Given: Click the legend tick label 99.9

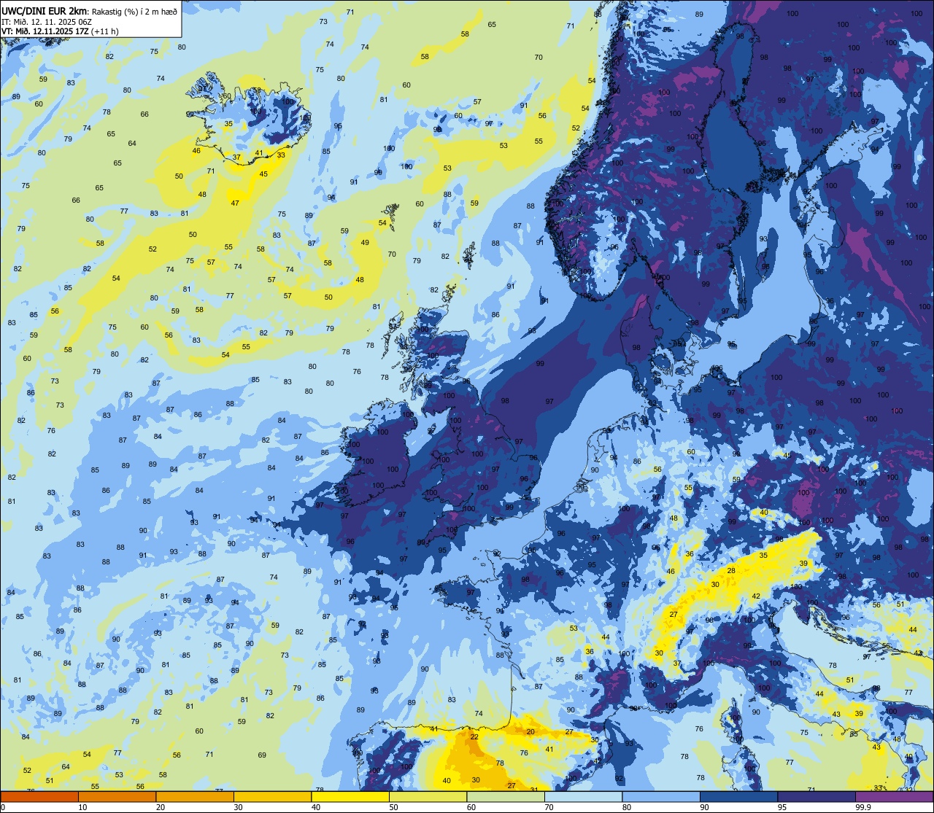Looking at the screenshot, I should [x=863, y=807].
